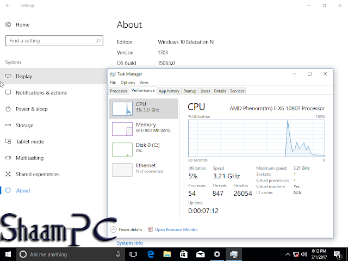The image size is (348, 261).
Task: Click the Storage drive icon
Action: (x=8, y=125)
